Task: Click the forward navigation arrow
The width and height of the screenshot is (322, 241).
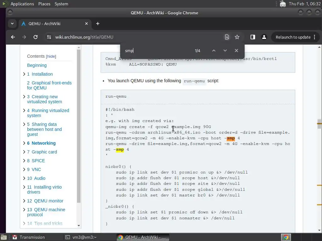Action: pyautogui.click(x=24, y=37)
